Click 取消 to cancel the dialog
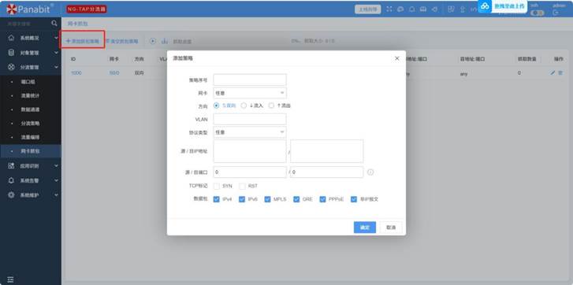This screenshot has height=285, width=573. point(391,228)
